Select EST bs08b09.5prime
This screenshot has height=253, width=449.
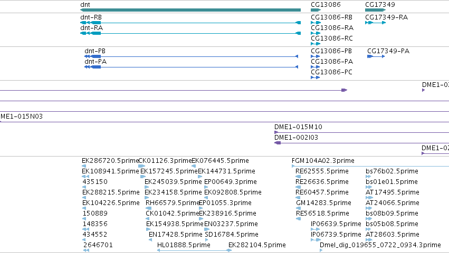(x=391, y=213)
